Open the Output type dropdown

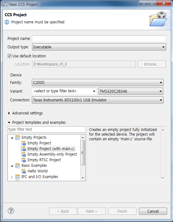point(99,47)
